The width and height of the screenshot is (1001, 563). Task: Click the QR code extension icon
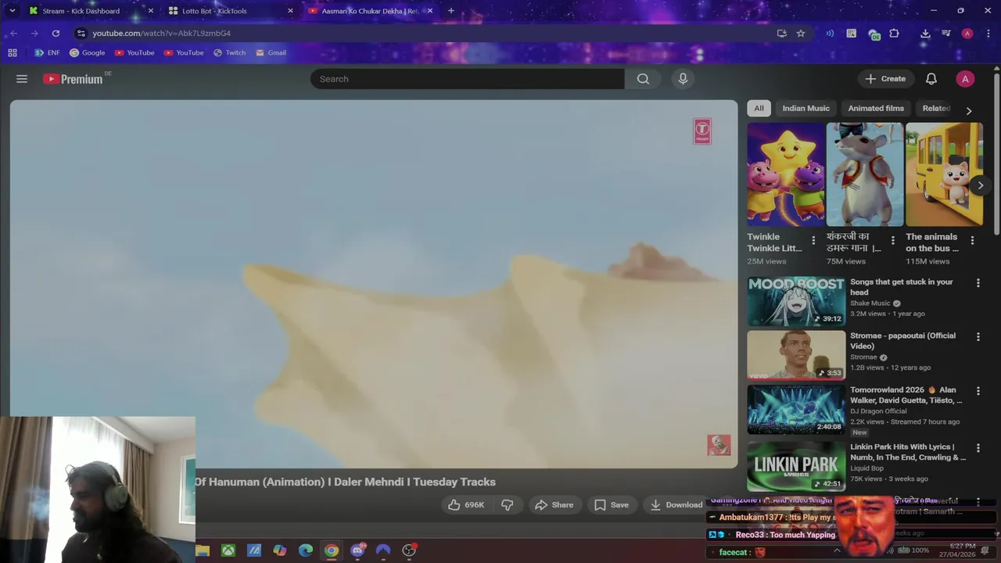[852, 34]
